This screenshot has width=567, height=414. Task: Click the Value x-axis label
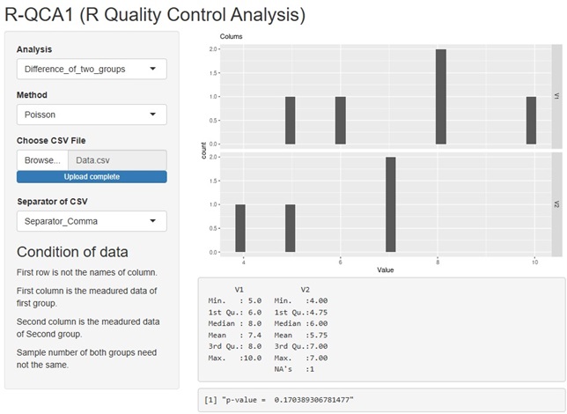pos(385,270)
